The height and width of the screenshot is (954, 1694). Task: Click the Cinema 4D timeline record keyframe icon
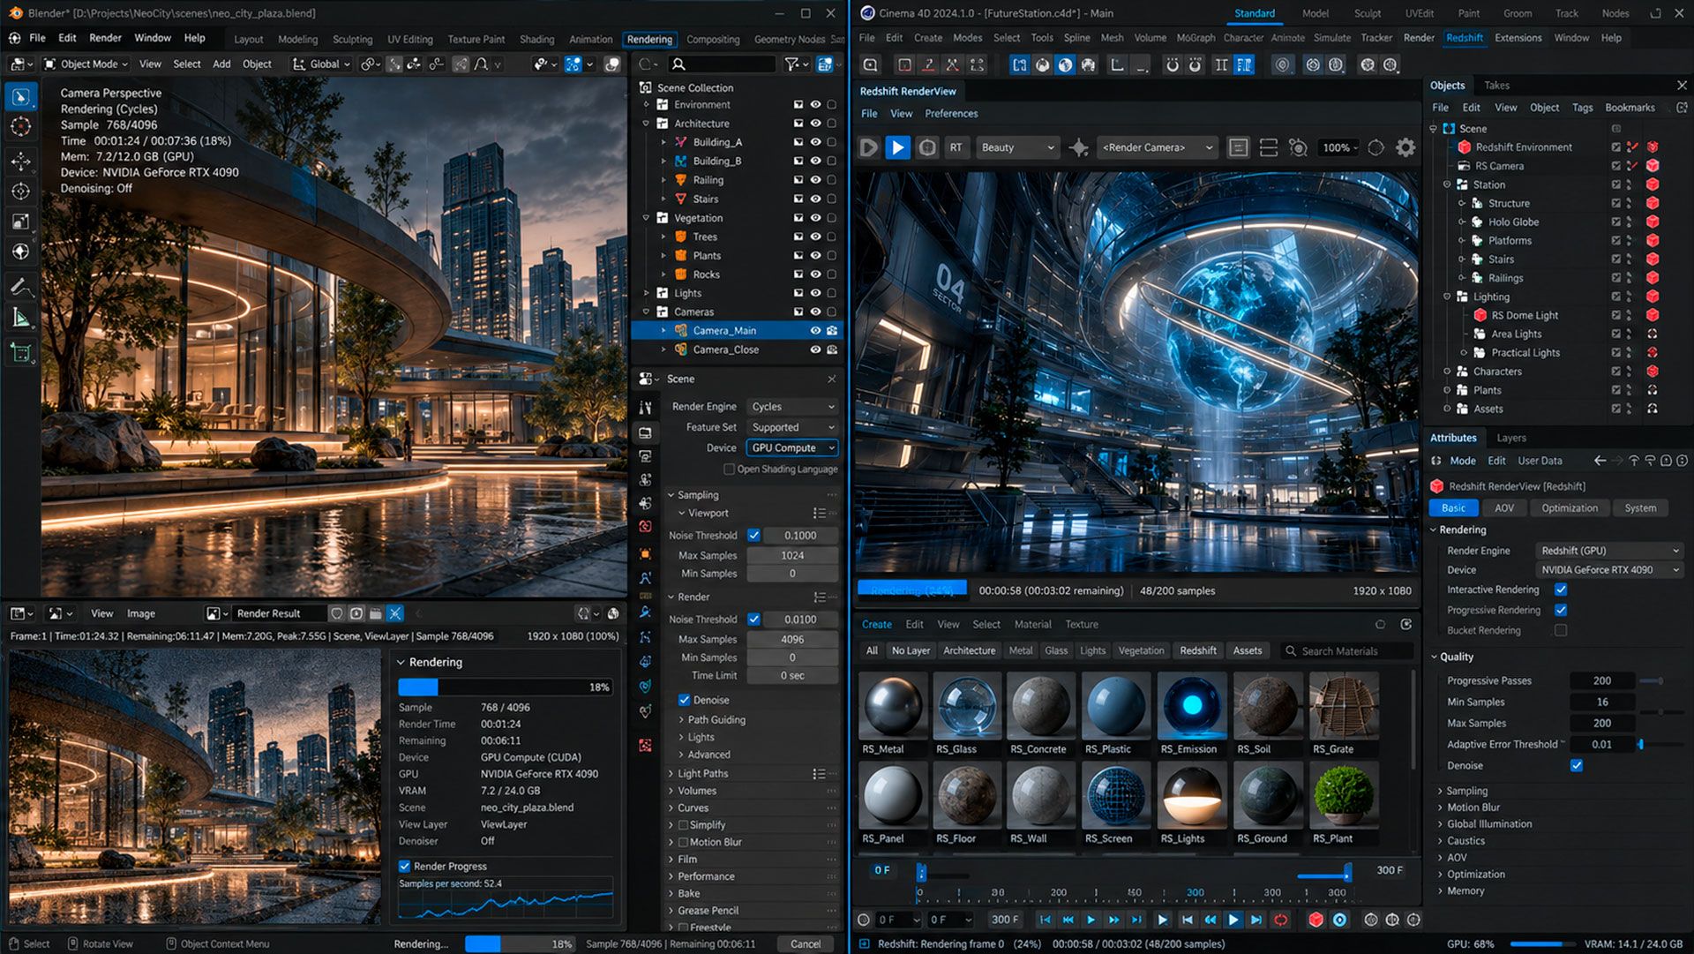pos(1280,920)
